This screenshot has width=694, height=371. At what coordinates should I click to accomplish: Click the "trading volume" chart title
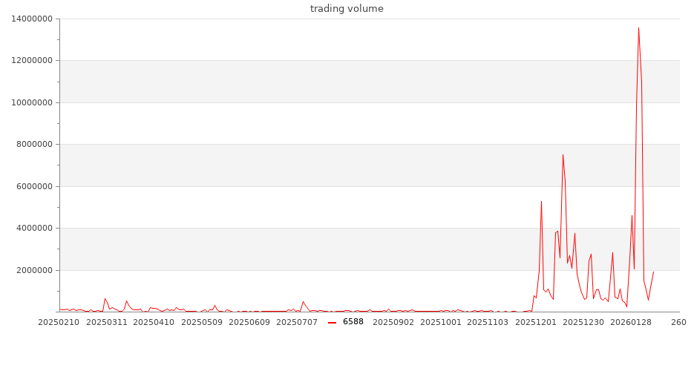[x=347, y=9]
